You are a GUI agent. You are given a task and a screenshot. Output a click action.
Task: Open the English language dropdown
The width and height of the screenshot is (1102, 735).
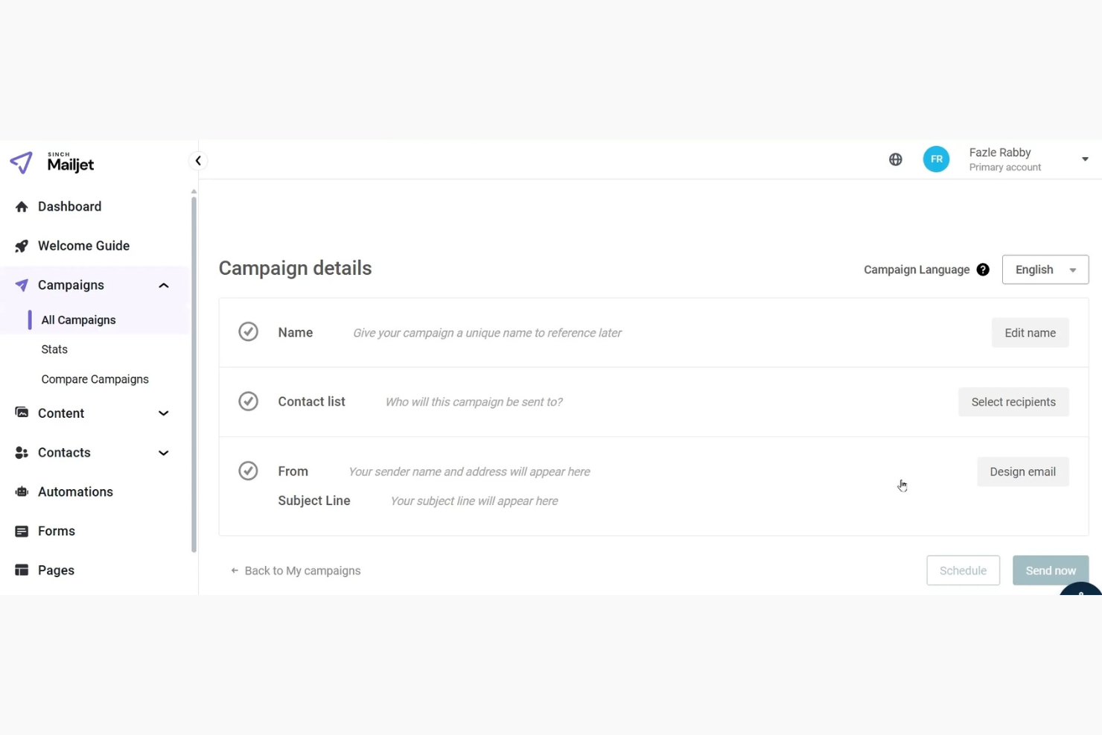tap(1045, 269)
